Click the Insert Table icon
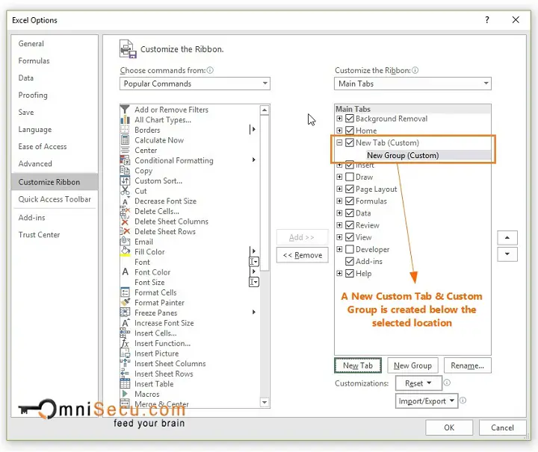538x452 pixels. click(125, 384)
